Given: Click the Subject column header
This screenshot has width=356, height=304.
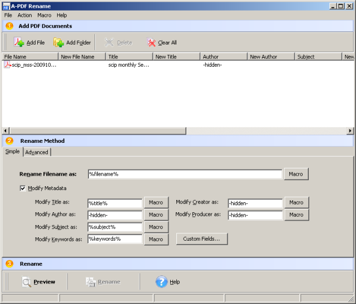Looking at the screenshot, I should click(318, 57).
